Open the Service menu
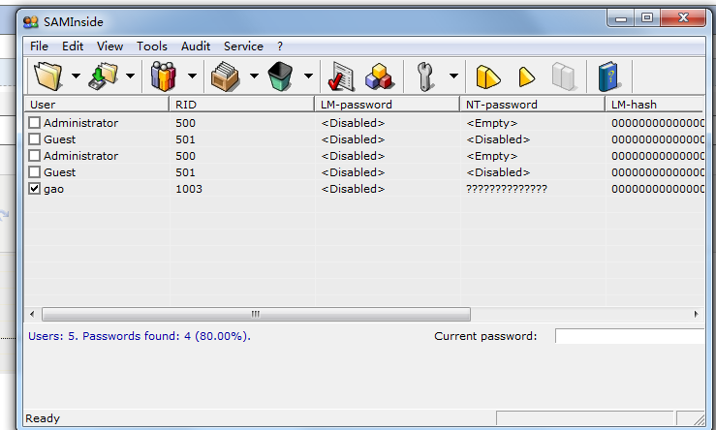This screenshot has height=430, width=716. coord(243,46)
